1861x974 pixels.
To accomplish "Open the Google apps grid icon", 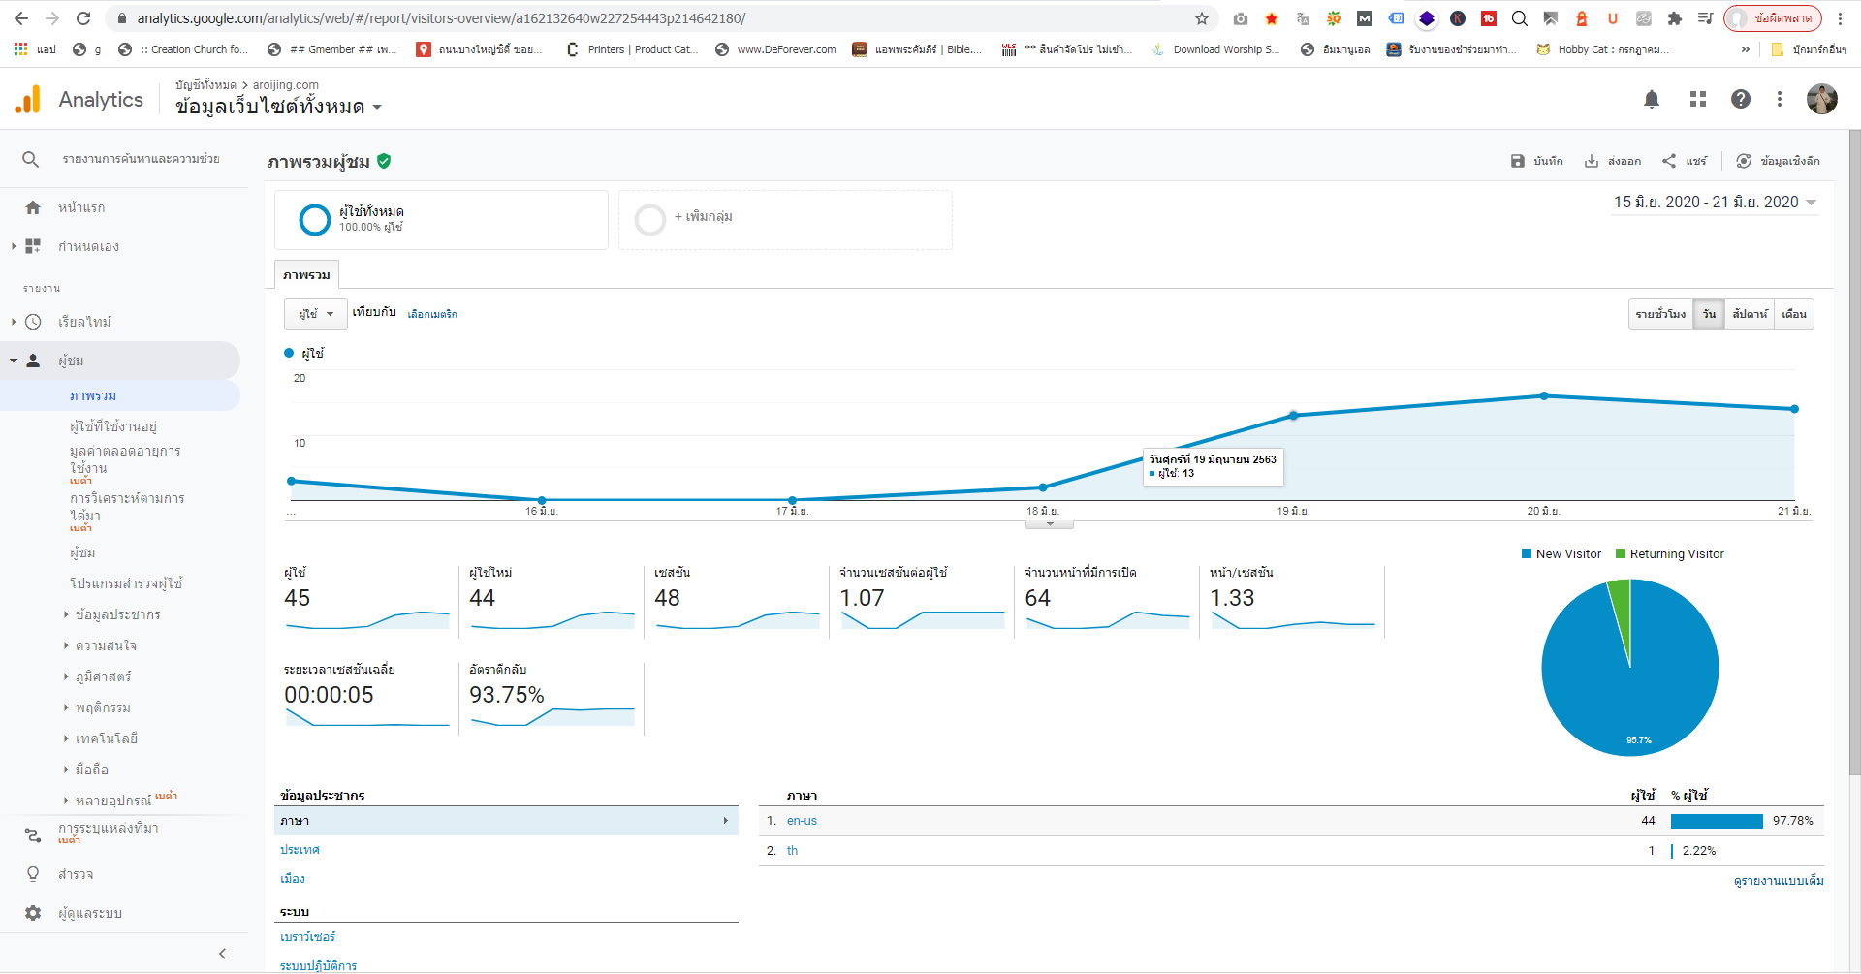I will tap(1697, 99).
